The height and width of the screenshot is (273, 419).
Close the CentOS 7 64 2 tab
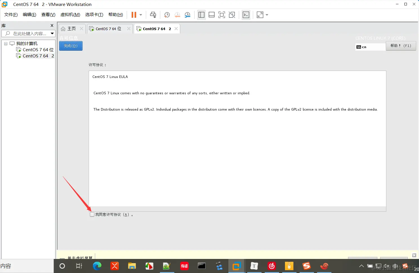pos(176,29)
